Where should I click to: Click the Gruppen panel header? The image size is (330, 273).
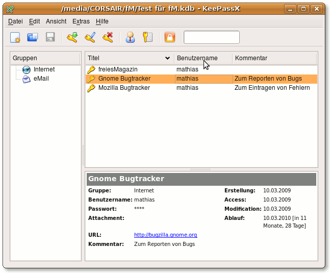point(45,58)
